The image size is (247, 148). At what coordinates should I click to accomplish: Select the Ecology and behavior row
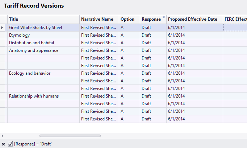tap(123, 73)
